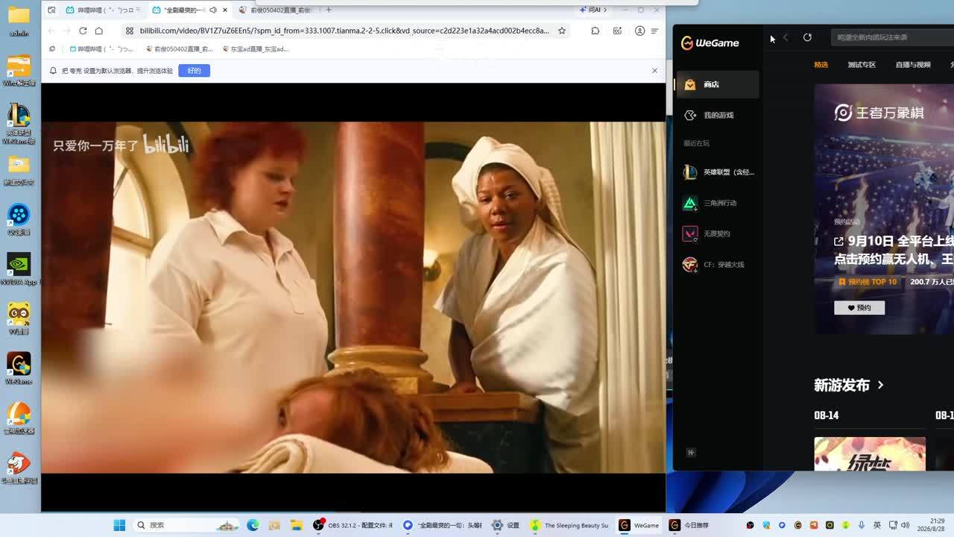Open the browser extensions puzzle icon
Image resolution: width=954 pixels, height=537 pixels.
pyautogui.click(x=595, y=31)
